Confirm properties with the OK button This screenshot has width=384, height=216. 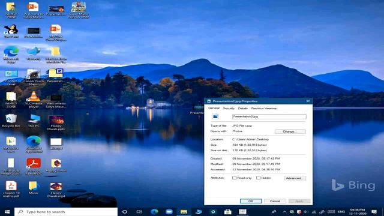coord(251,201)
